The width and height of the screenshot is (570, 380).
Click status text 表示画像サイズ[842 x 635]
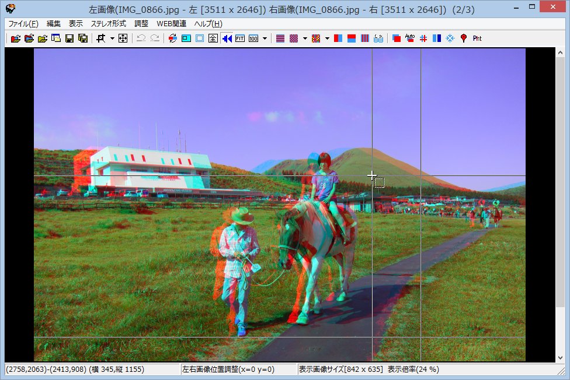(341, 370)
